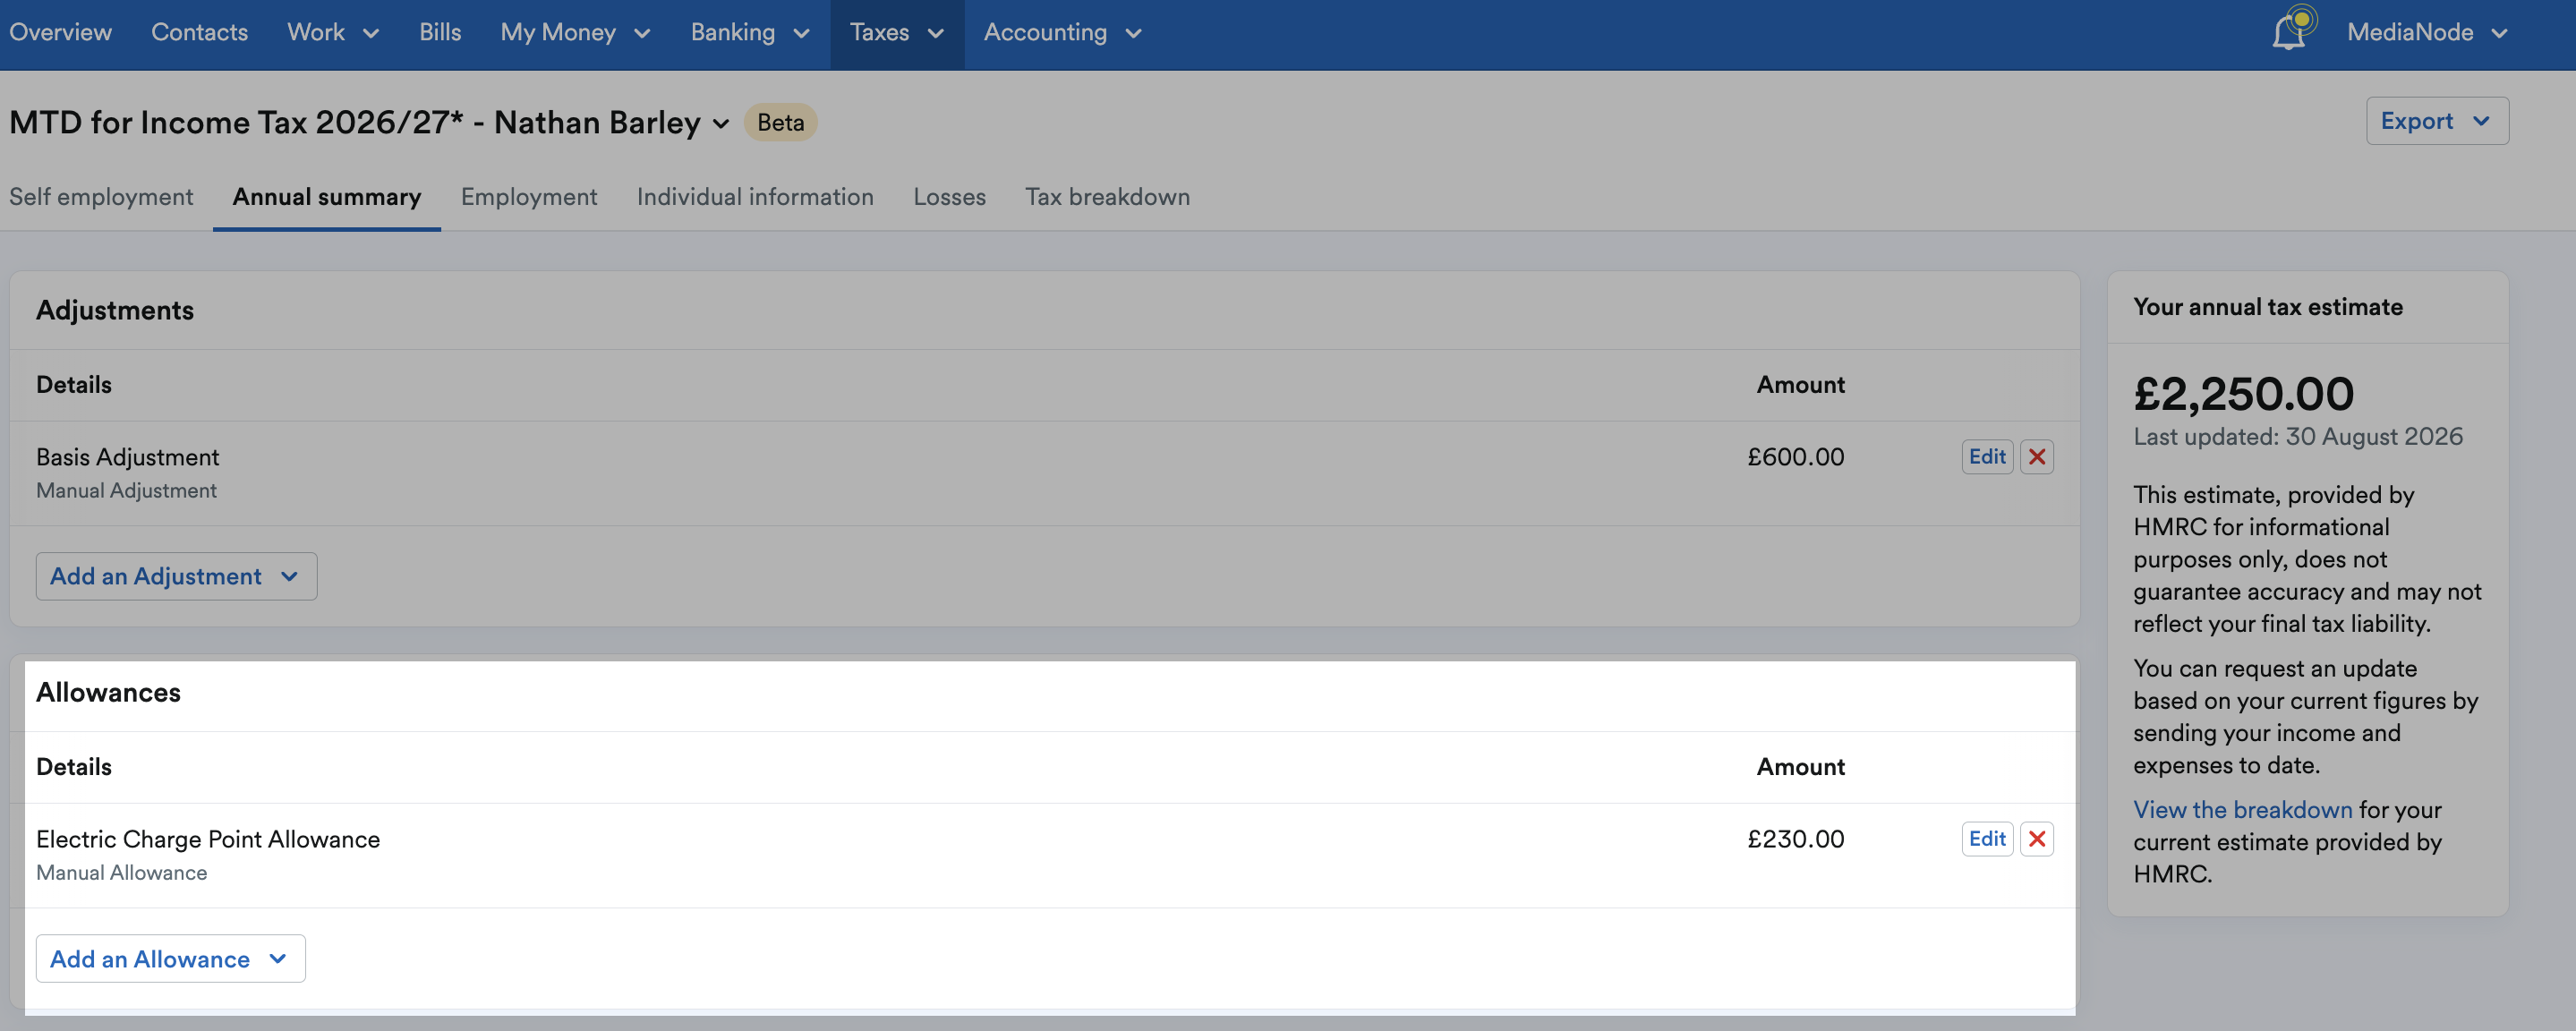Expand the Accounting menu
The height and width of the screenshot is (1031, 2576).
coord(1062,33)
